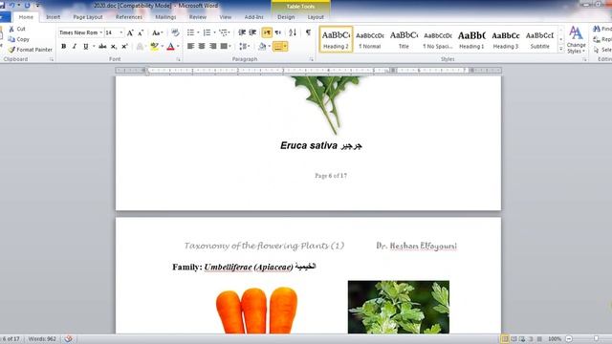Open the Borders dropdown arrow
Image resolution: width=612 pixels, height=344 pixels.
(285, 47)
